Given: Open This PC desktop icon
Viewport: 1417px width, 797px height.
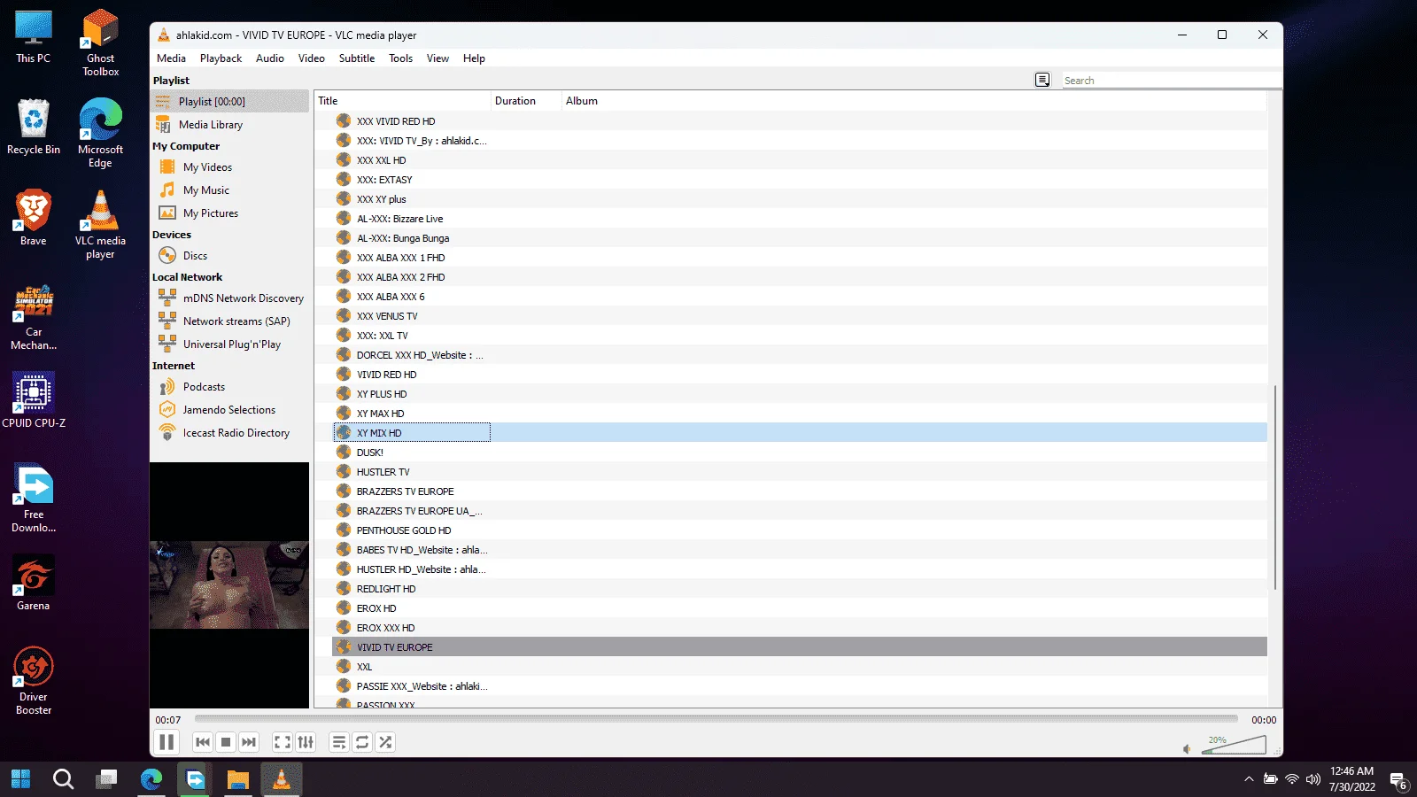Looking at the screenshot, I should coord(34,37).
